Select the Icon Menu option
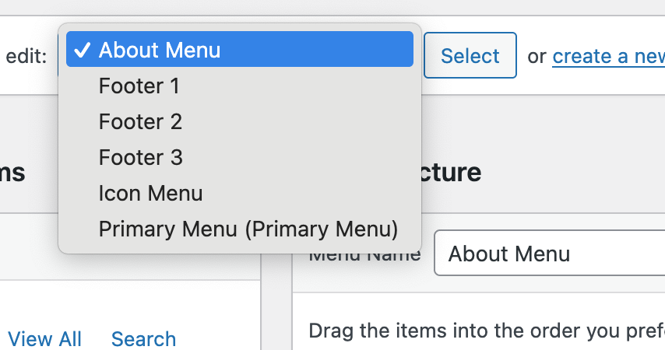Viewport: 665px width, 350px height. 150,193
